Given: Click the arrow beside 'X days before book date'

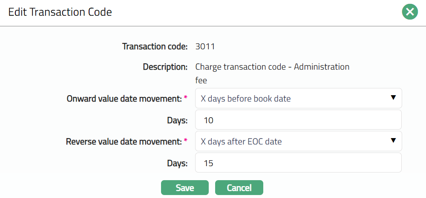Looking at the screenshot, I should 393,98.
